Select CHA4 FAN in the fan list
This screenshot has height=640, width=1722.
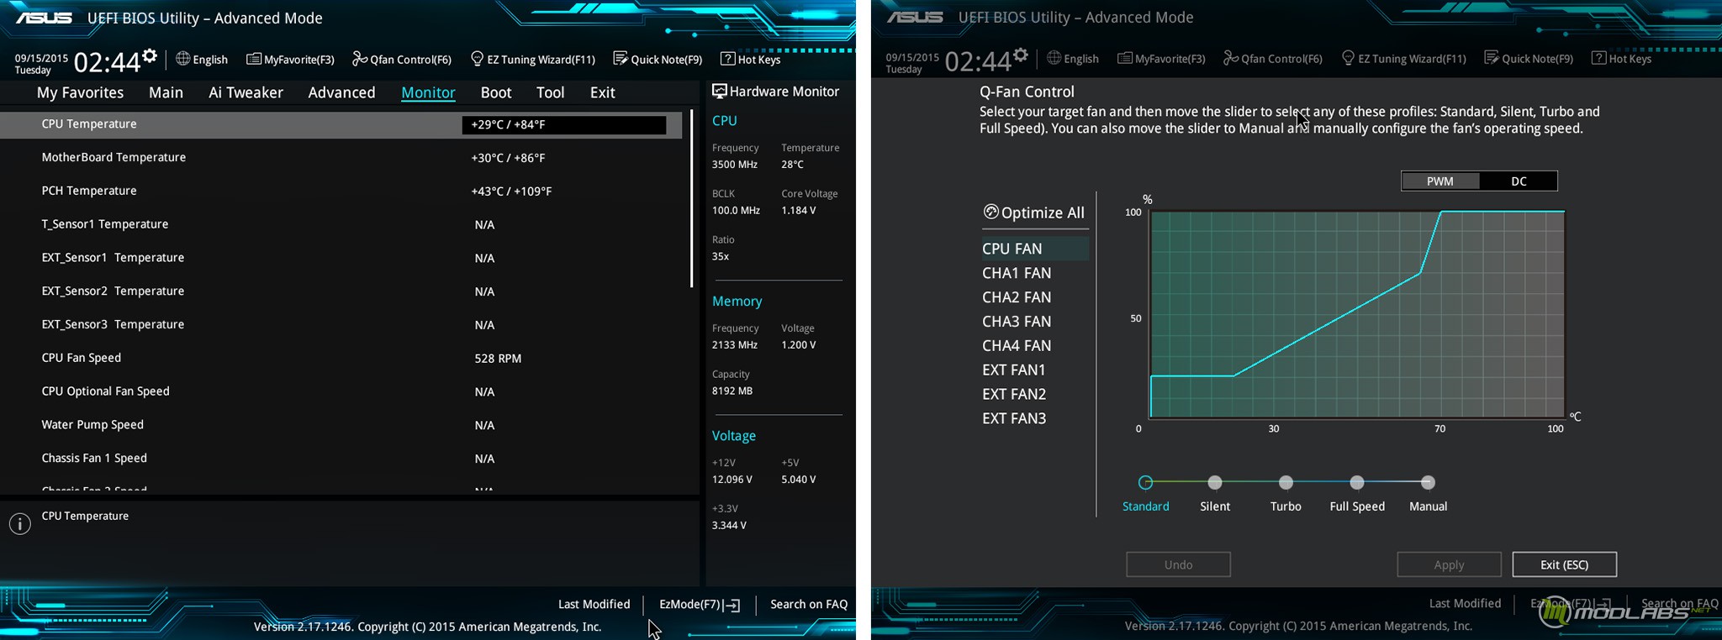point(1017,346)
